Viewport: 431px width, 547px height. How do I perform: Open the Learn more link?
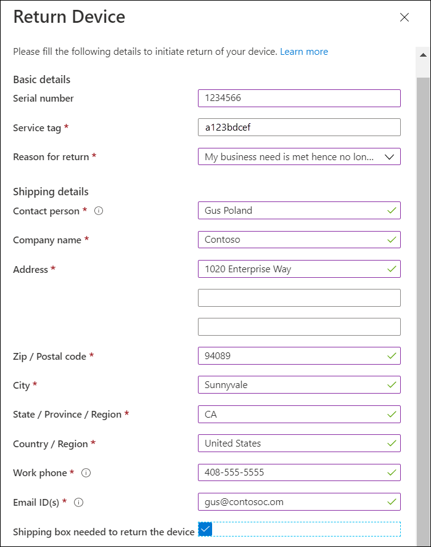coord(304,52)
